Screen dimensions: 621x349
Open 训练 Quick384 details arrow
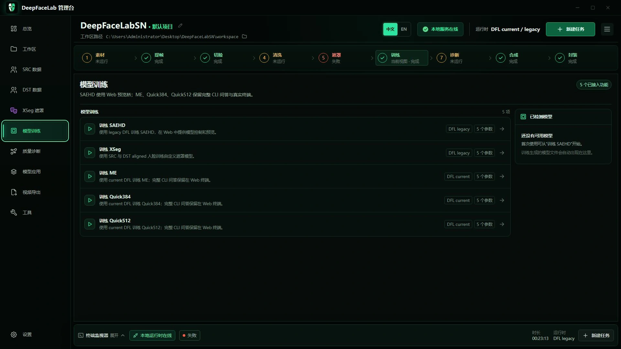click(x=502, y=200)
